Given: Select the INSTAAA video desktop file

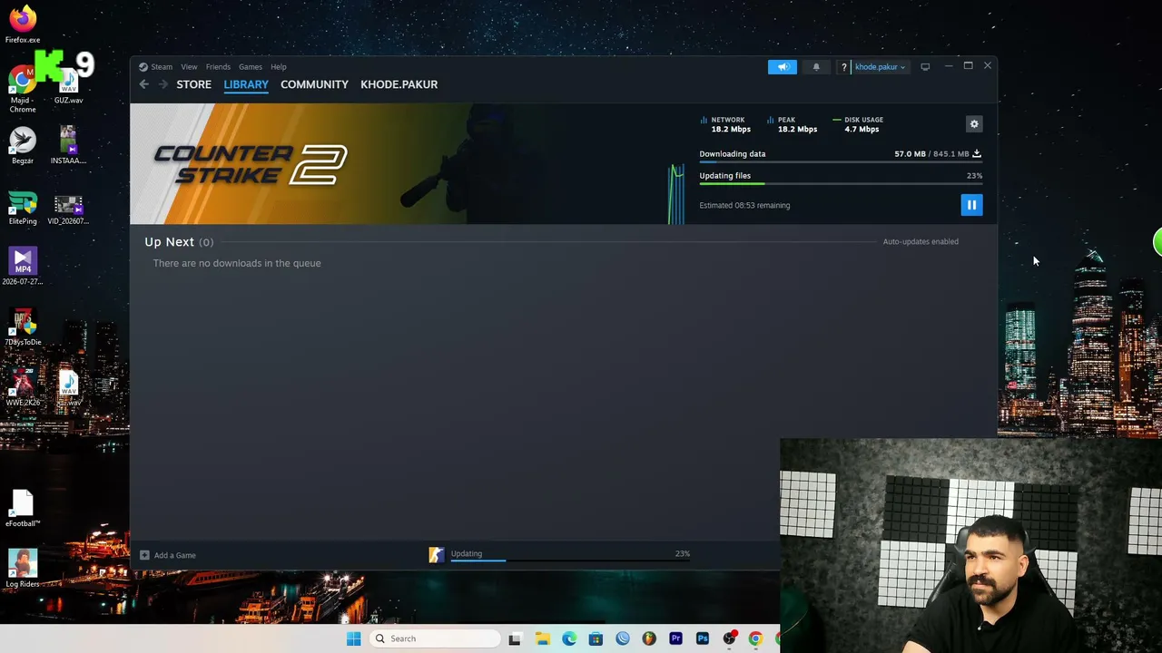Looking at the screenshot, I should tap(68, 145).
